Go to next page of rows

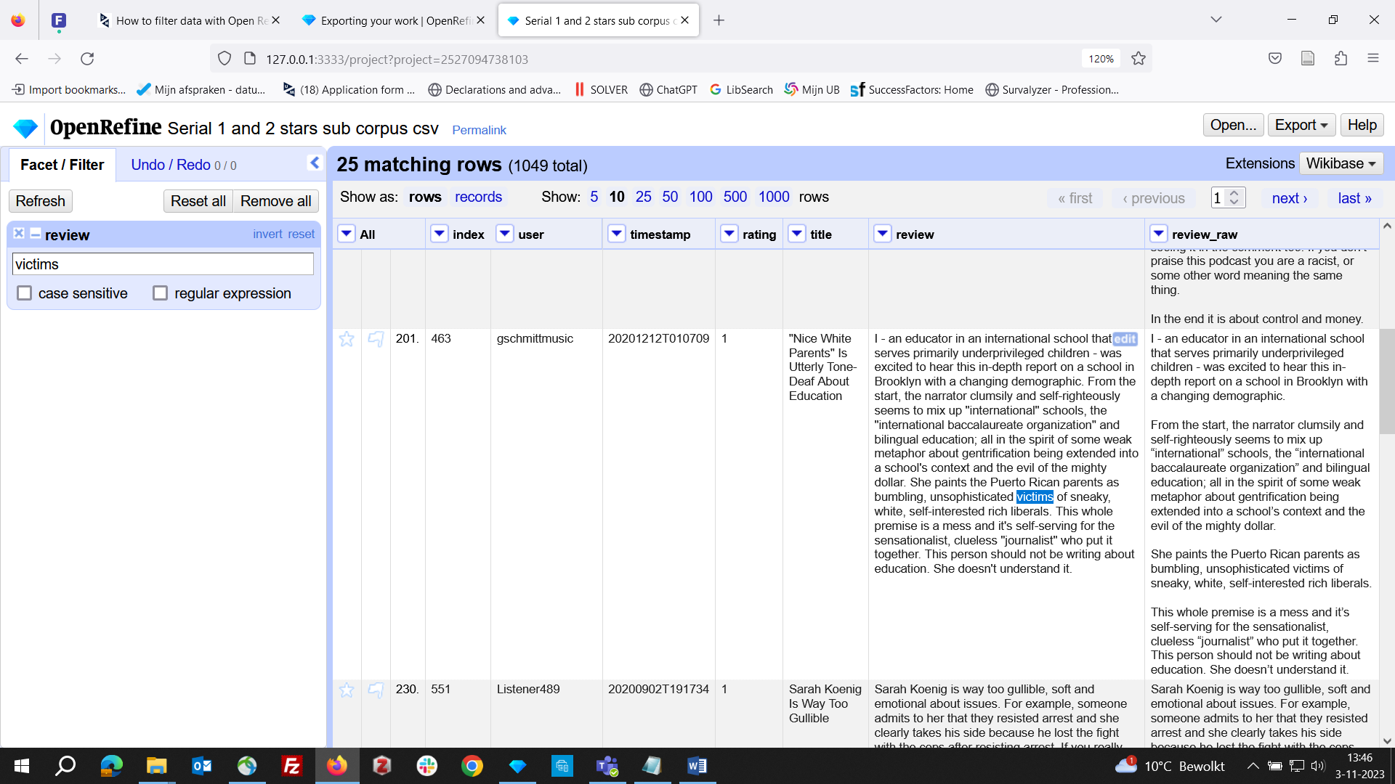[1290, 198]
